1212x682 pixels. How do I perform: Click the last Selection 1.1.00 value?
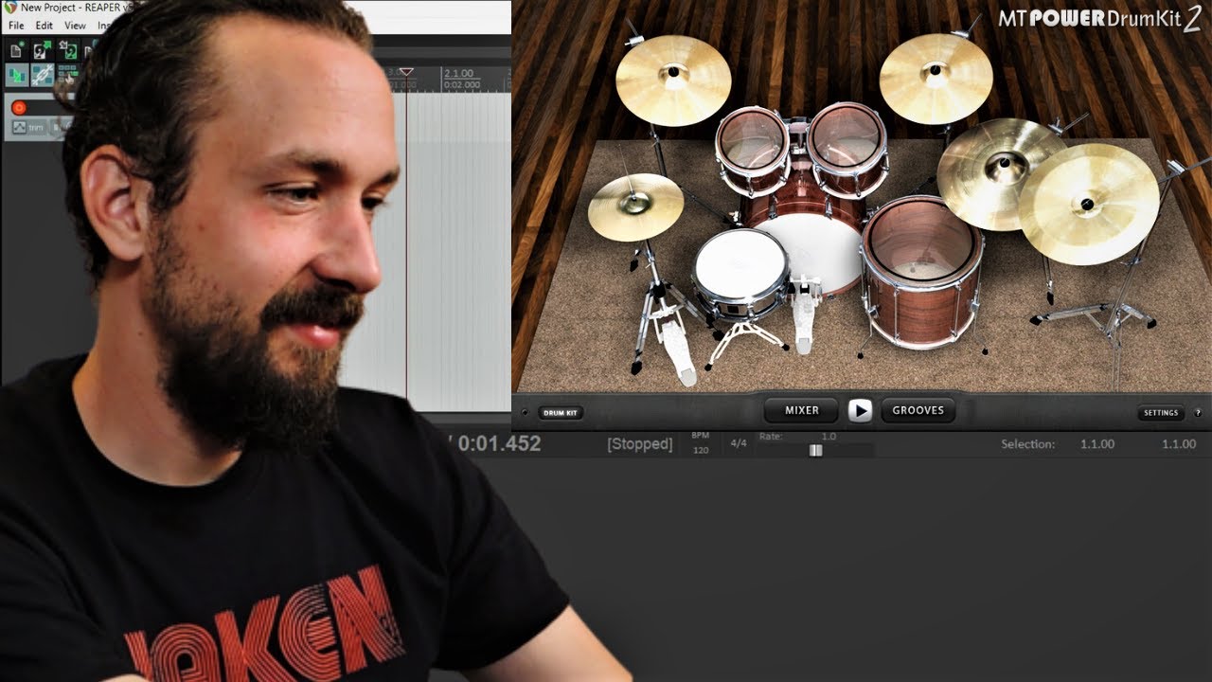click(x=1179, y=443)
